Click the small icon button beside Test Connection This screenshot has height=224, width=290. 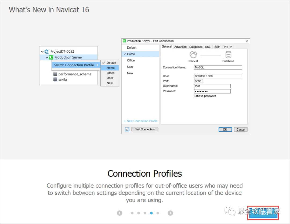click(127, 129)
